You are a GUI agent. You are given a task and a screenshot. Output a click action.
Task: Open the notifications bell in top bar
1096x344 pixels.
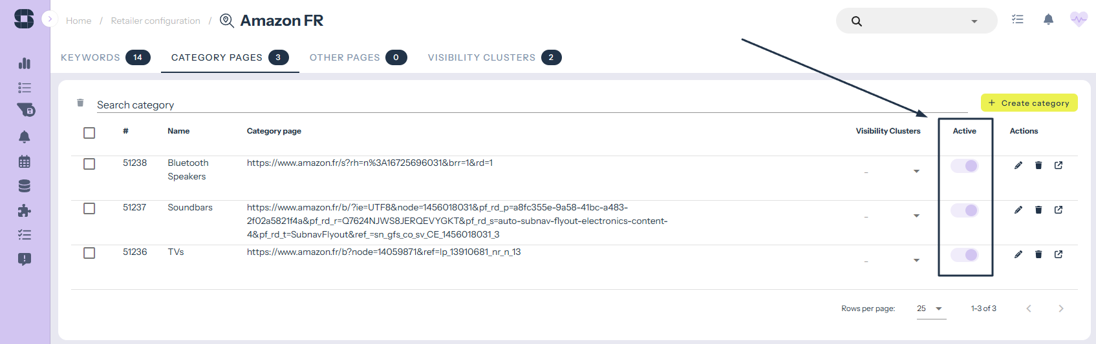point(1048,20)
